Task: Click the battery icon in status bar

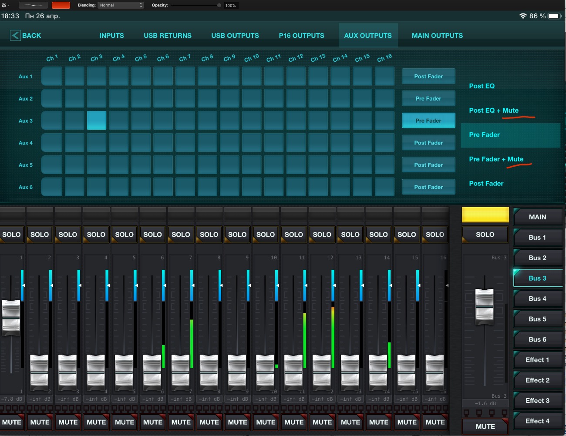Action: (x=554, y=16)
